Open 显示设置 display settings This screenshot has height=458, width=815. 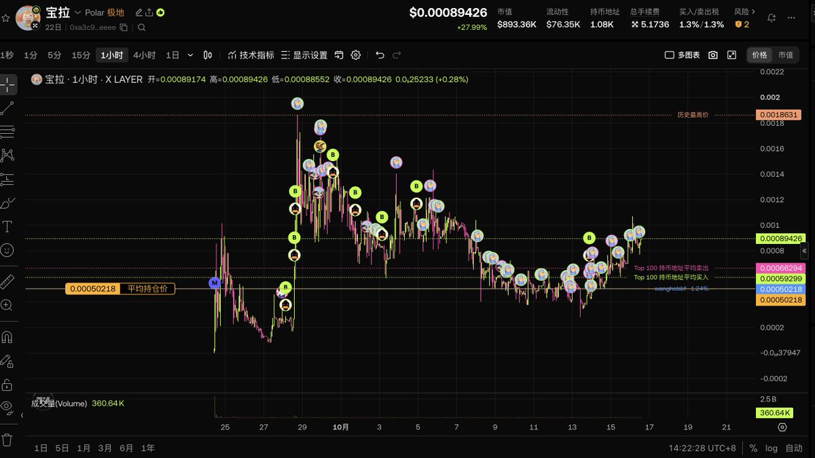coord(304,55)
